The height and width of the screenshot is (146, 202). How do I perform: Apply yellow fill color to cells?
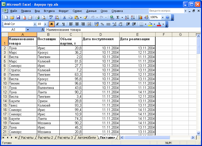coord(150,24)
